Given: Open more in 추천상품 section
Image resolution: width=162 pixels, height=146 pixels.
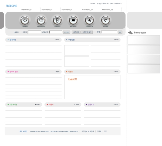Looking at the screenshot, I should tap(116, 40).
